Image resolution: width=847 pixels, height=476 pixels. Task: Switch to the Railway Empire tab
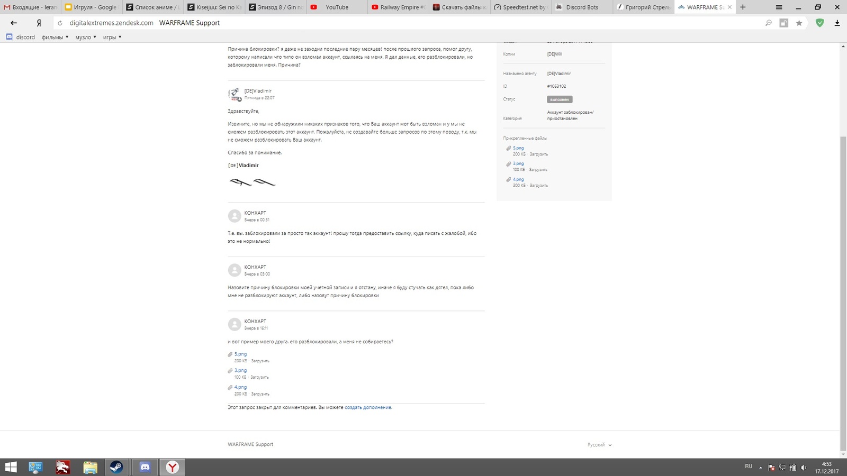(398, 7)
